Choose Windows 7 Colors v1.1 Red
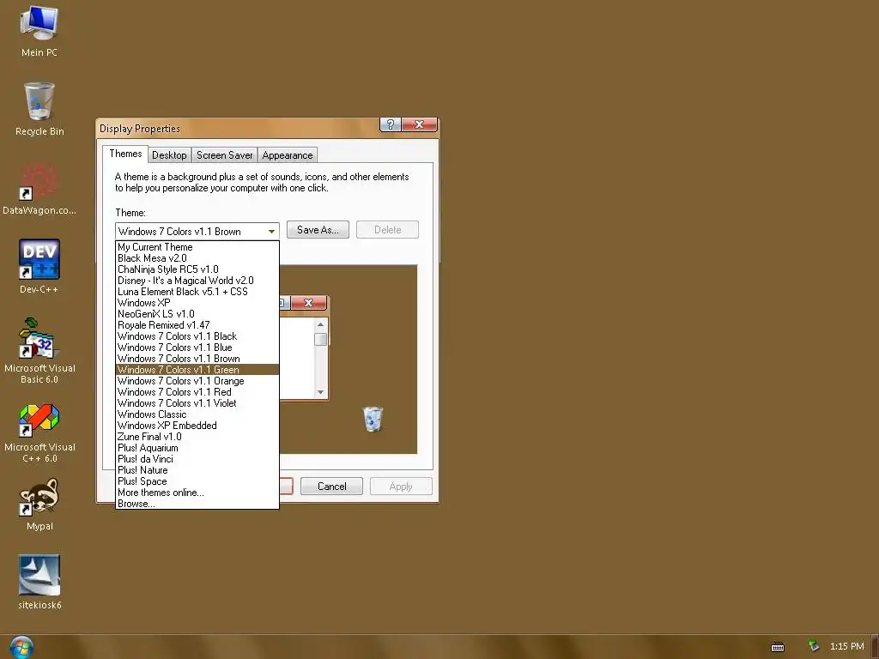 pyautogui.click(x=197, y=392)
